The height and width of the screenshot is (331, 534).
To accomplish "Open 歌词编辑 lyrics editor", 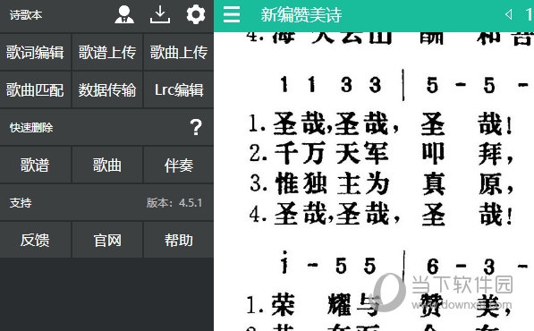I will pos(35,52).
